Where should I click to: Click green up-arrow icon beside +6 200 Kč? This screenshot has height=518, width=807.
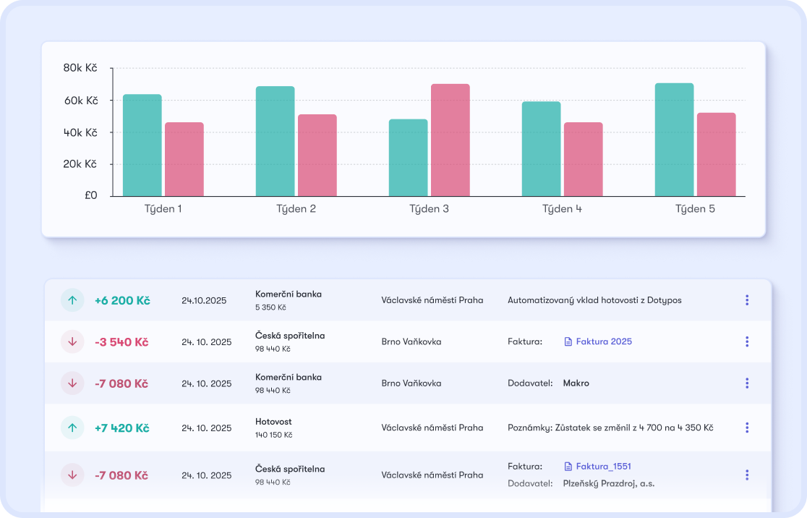point(72,300)
